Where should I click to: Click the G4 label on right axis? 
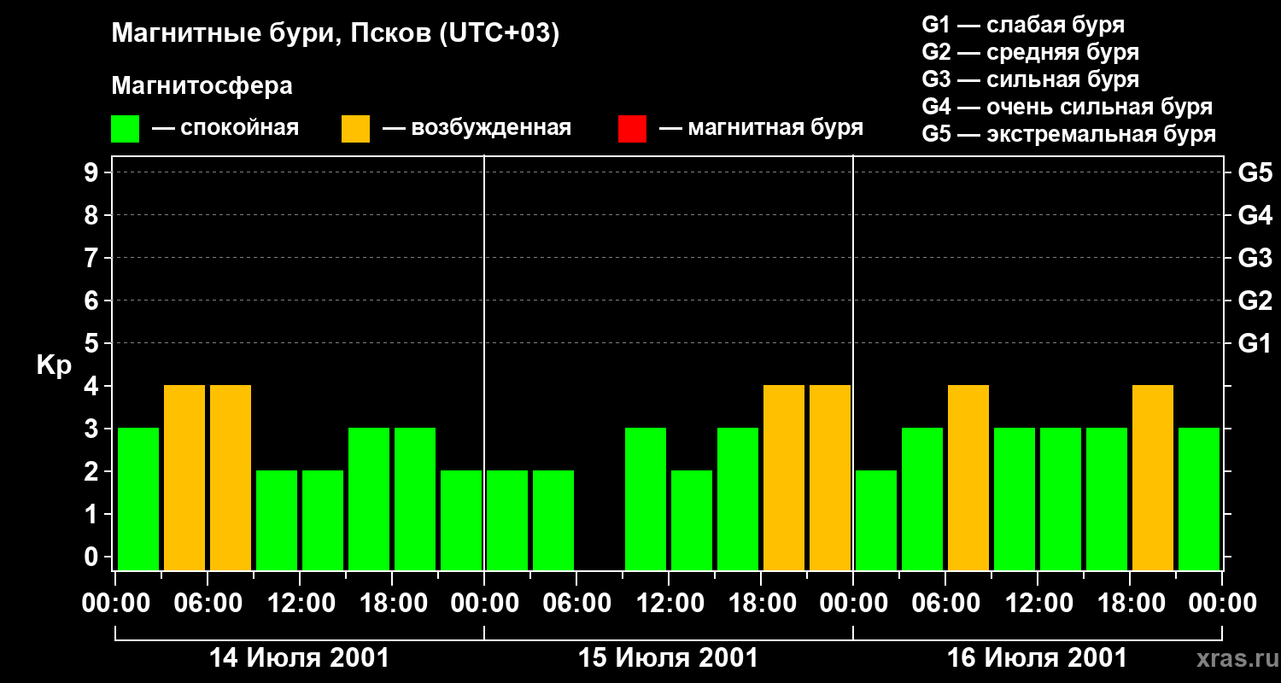pos(1255,215)
